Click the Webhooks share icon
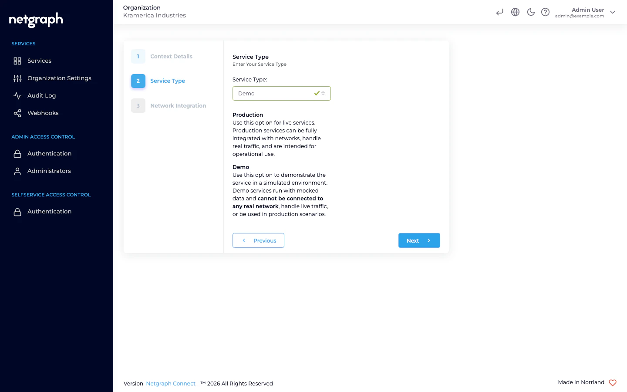Screen dimensions: 627x392 pyautogui.click(x=17, y=113)
